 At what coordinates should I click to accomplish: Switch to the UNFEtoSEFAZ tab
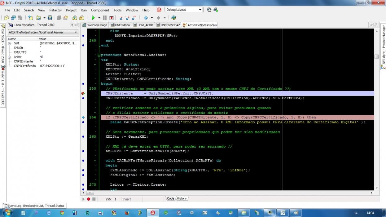(x=169, y=25)
